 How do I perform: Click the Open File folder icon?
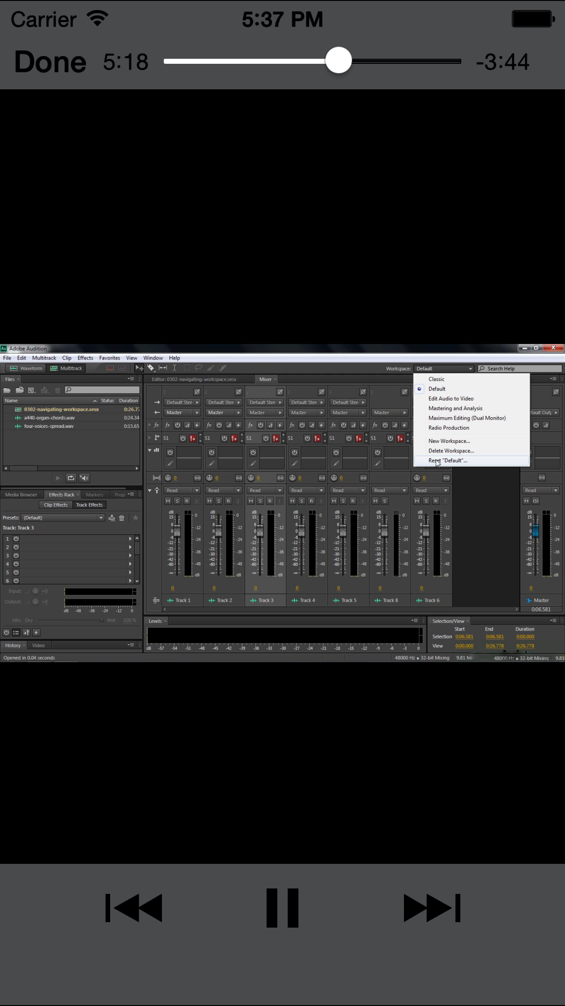(7, 390)
